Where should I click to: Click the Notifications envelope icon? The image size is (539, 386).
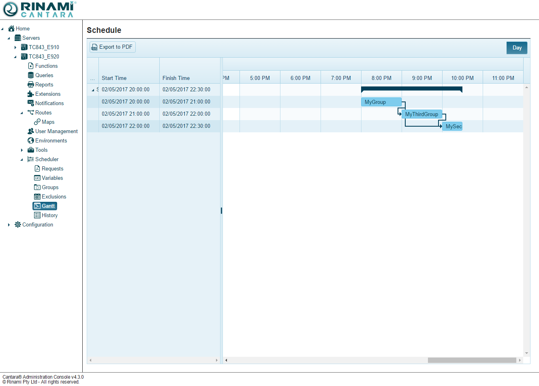pyautogui.click(x=31, y=103)
